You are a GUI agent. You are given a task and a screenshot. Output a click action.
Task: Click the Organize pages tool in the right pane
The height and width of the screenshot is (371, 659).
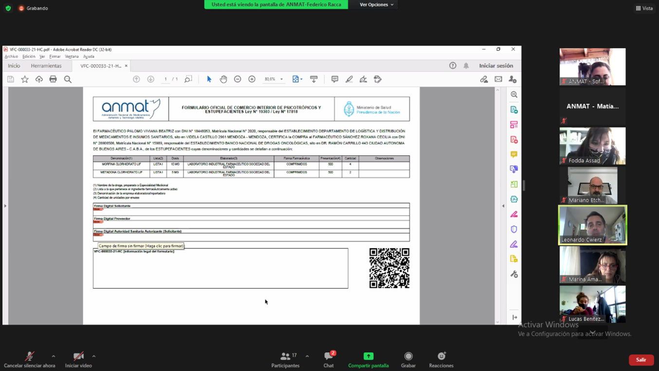point(514,125)
